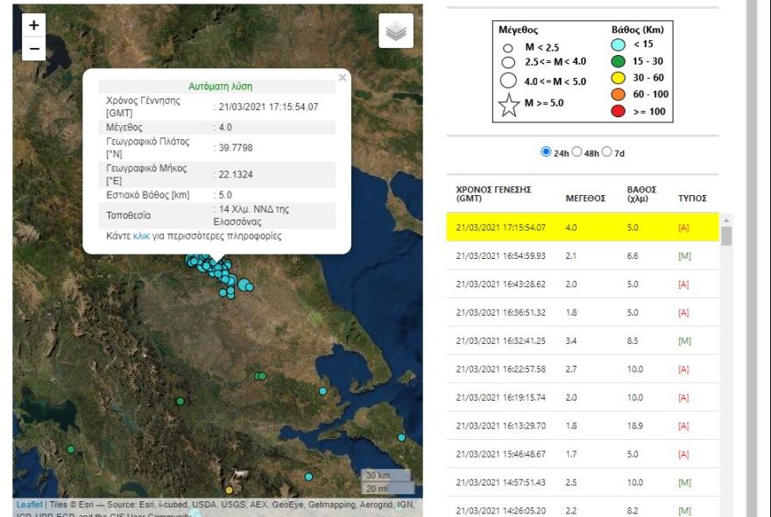This screenshot has height=517, width=771.
Task: Select the 16:32:41 M3.4 earthquake entry
Action: (578, 341)
